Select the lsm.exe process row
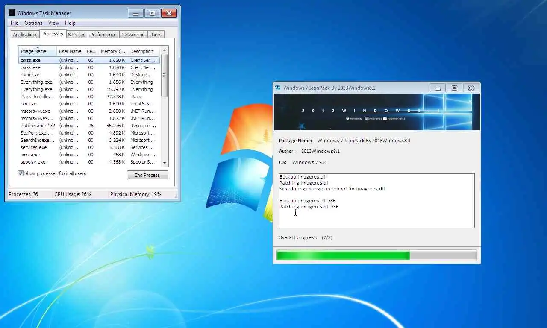 (x=89, y=104)
